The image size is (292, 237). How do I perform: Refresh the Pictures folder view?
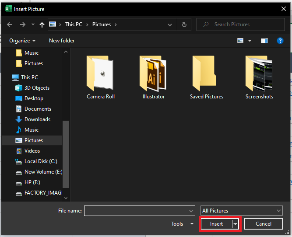pyautogui.click(x=184, y=25)
